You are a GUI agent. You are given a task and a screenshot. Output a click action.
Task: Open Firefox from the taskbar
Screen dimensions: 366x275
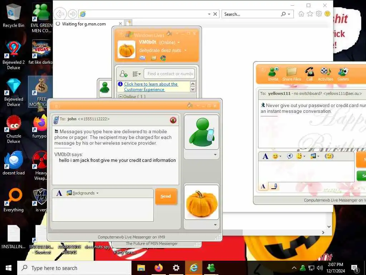158,268
